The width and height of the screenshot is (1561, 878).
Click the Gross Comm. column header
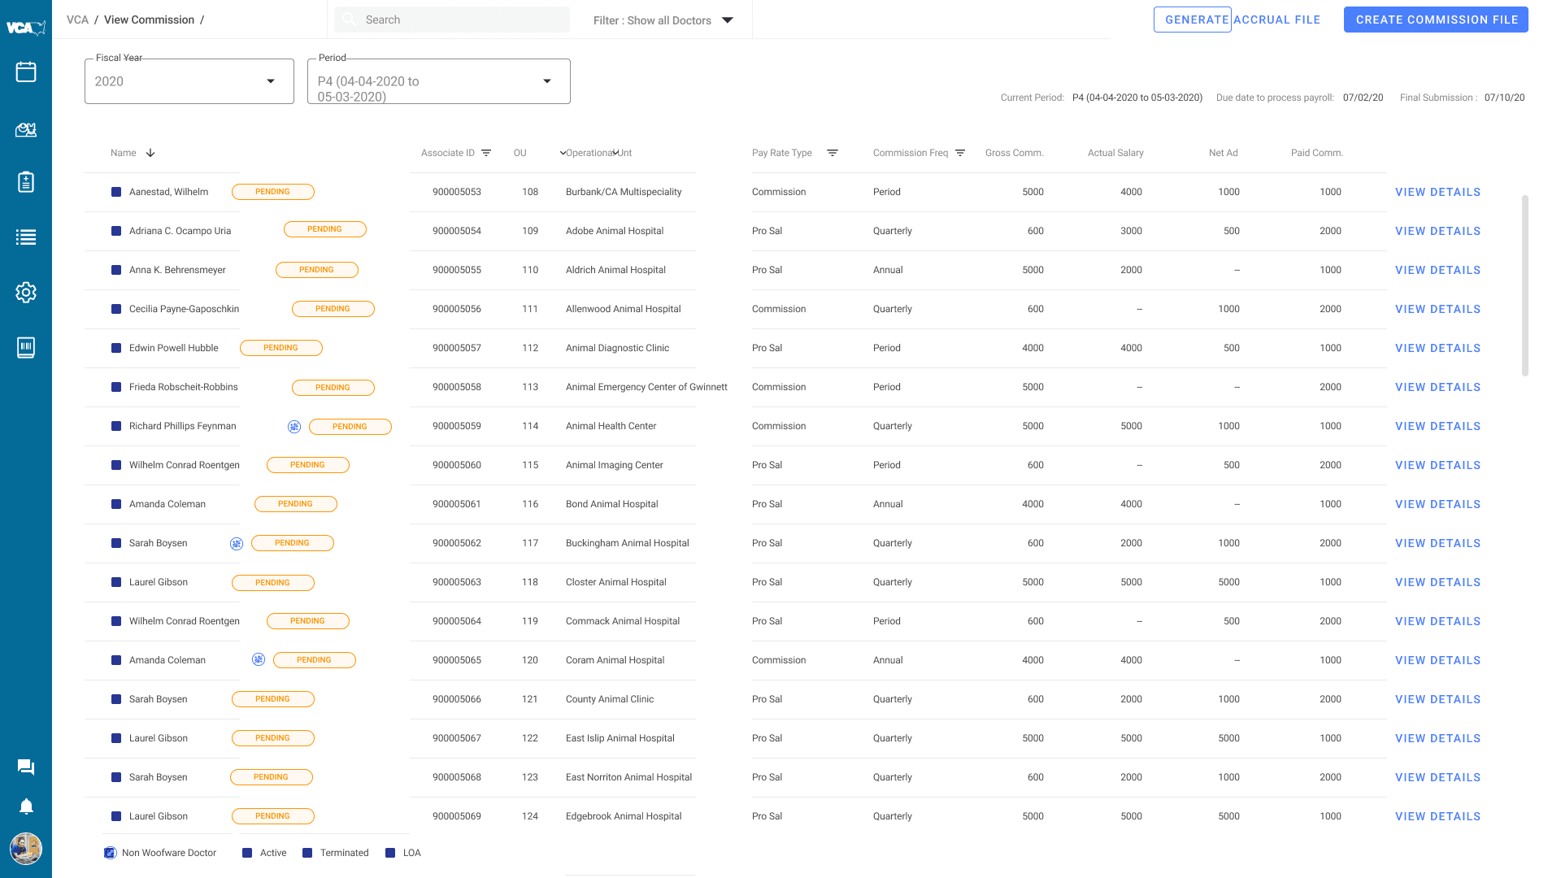[x=1014, y=153]
